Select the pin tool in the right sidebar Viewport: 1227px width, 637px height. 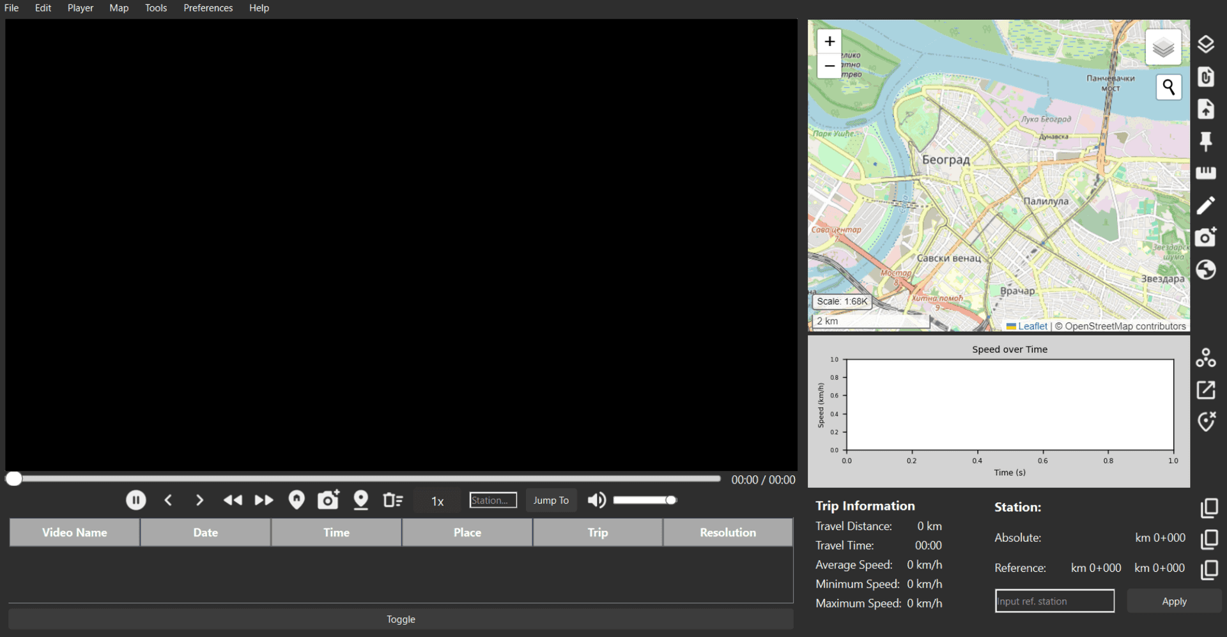tap(1207, 141)
